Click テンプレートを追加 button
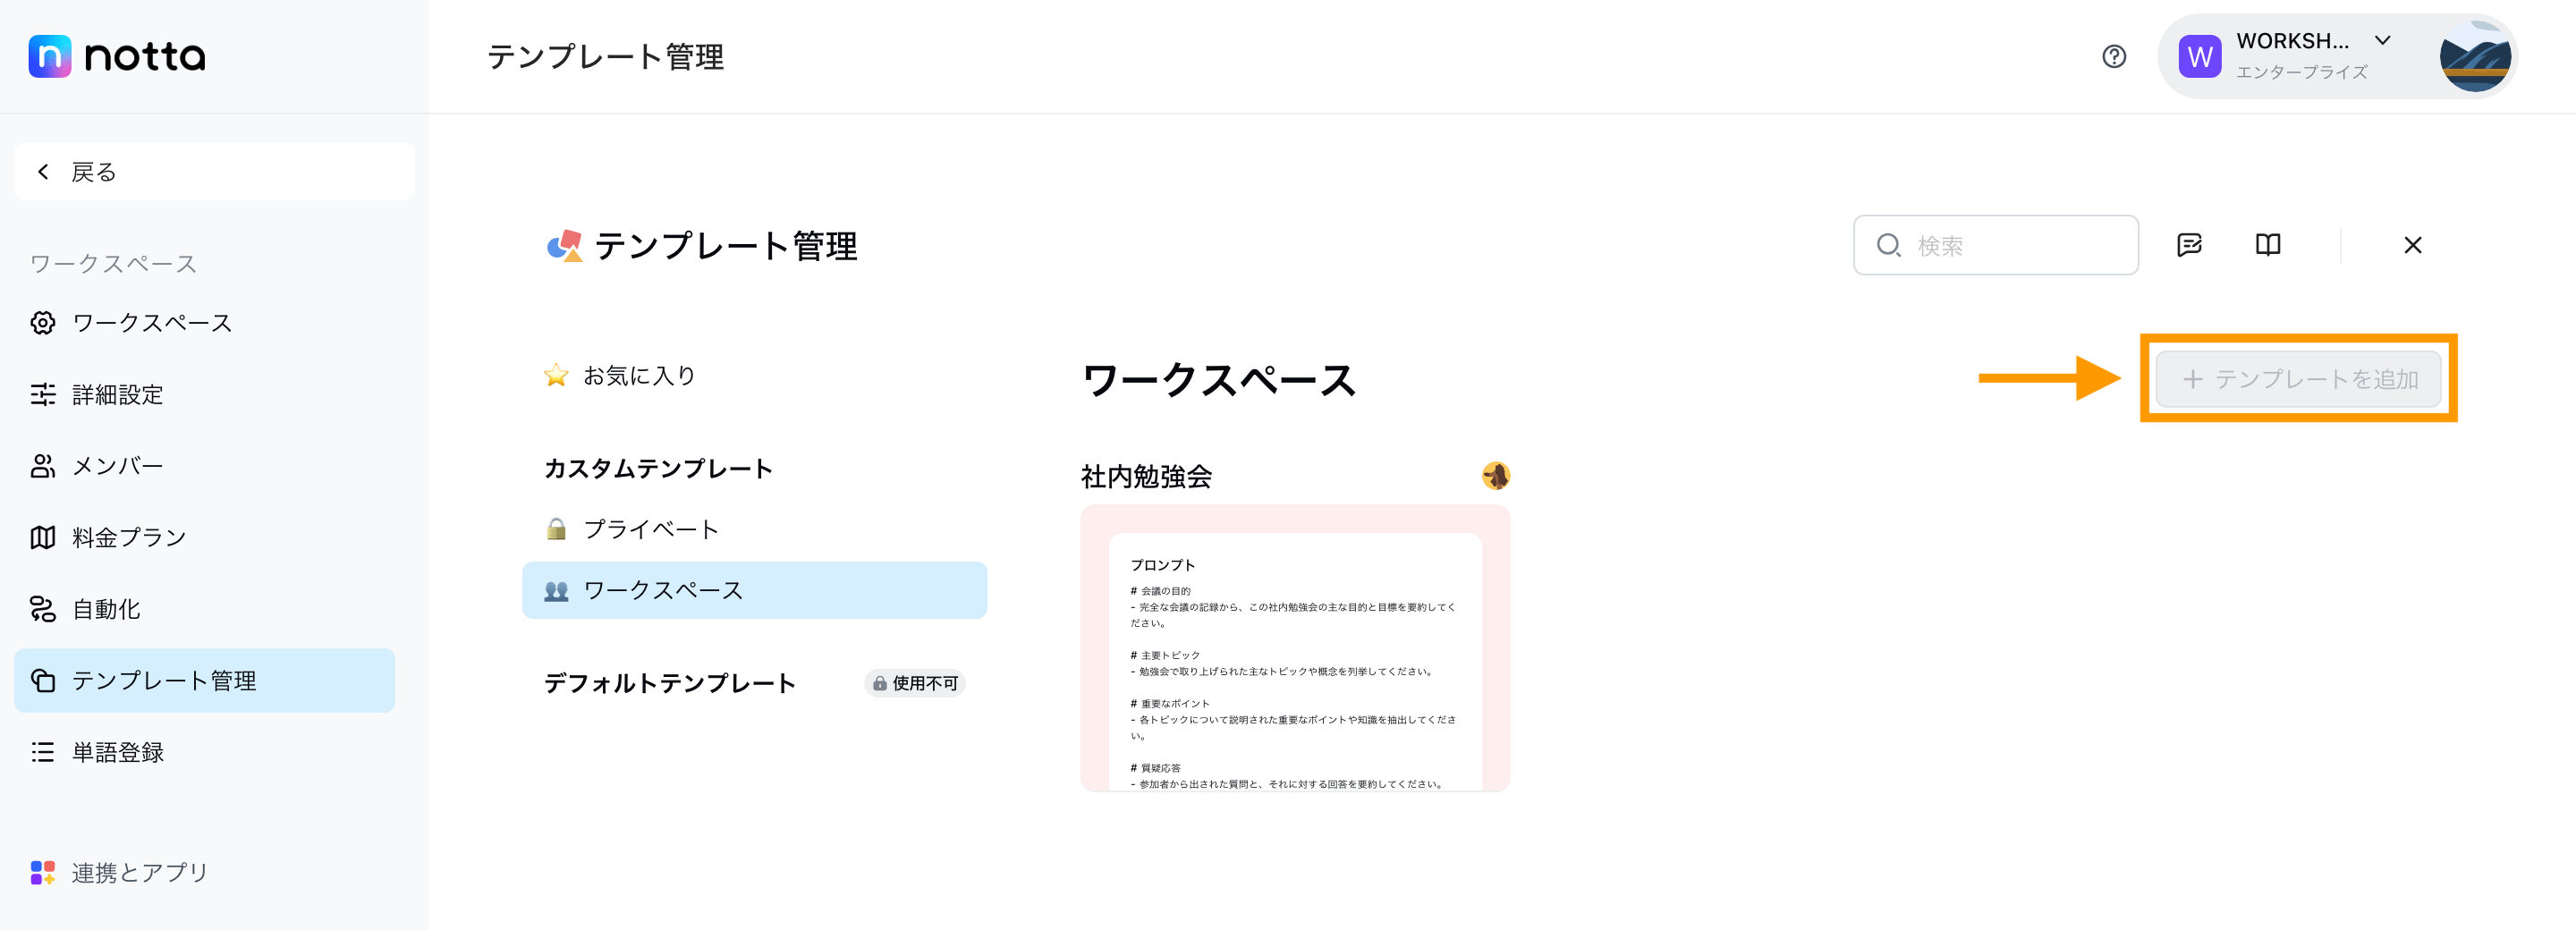The image size is (2576, 930). coord(2298,379)
